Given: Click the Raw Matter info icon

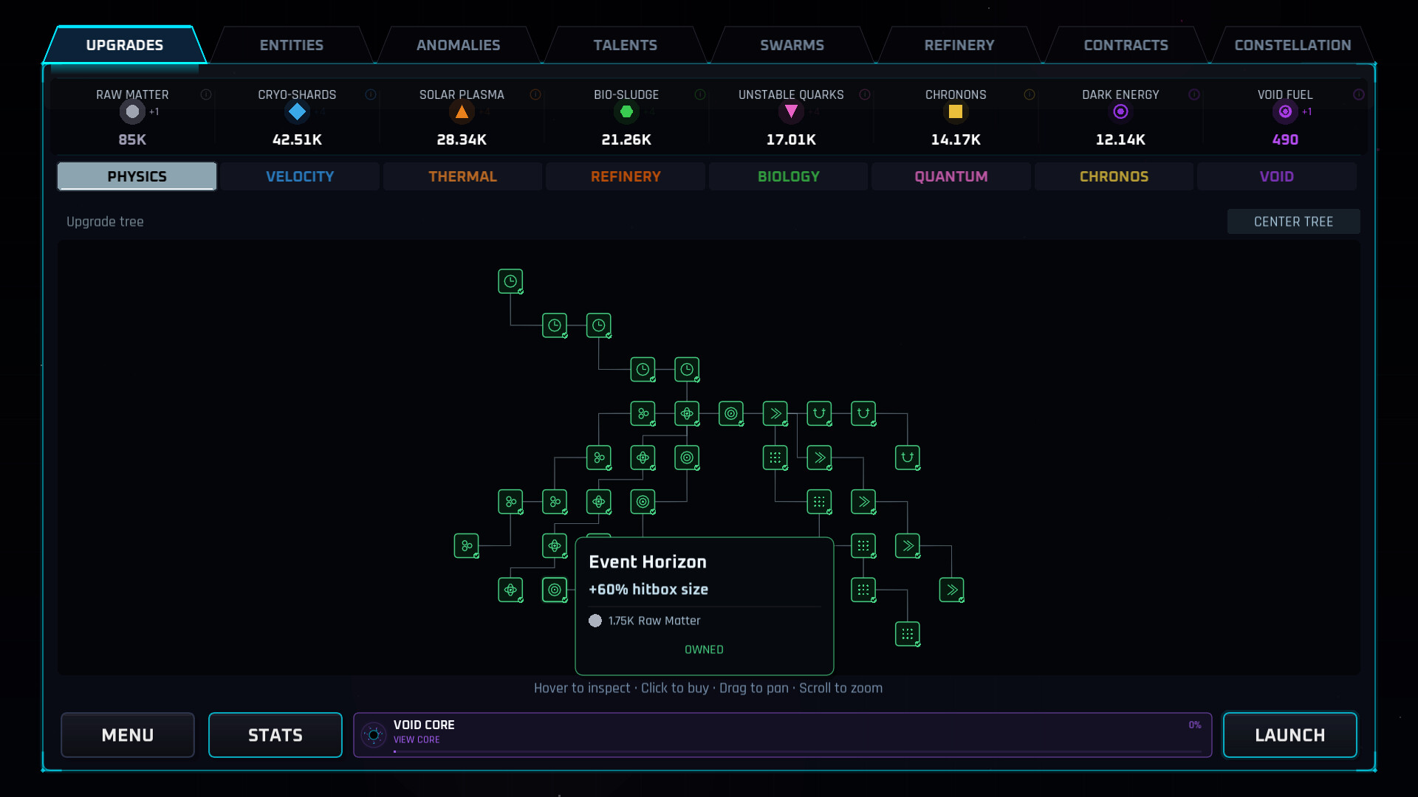Looking at the screenshot, I should coord(206,94).
